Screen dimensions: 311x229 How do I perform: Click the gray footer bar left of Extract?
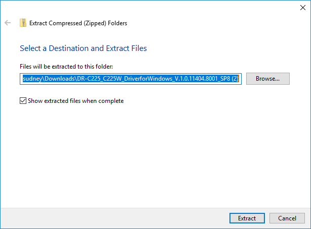click(x=114, y=218)
